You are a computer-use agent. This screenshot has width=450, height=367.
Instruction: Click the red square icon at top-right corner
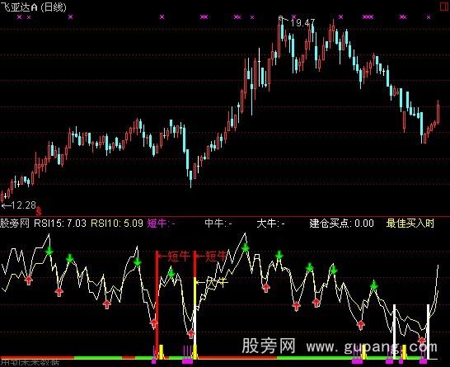click(x=445, y=7)
